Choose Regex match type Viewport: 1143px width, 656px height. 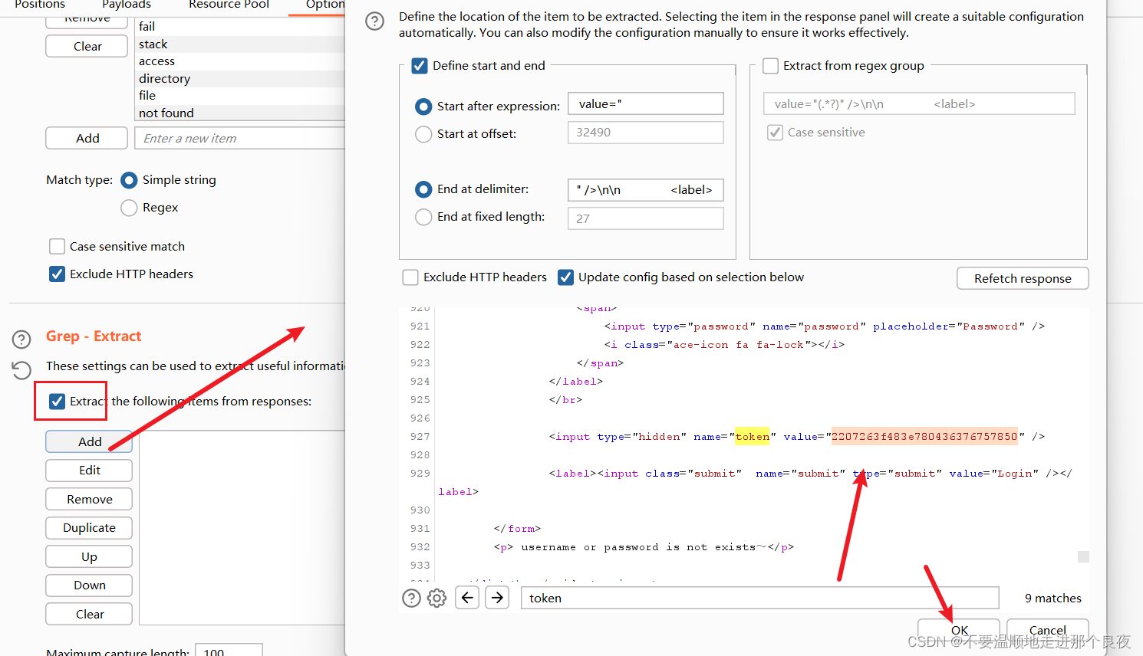coord(129,208)
